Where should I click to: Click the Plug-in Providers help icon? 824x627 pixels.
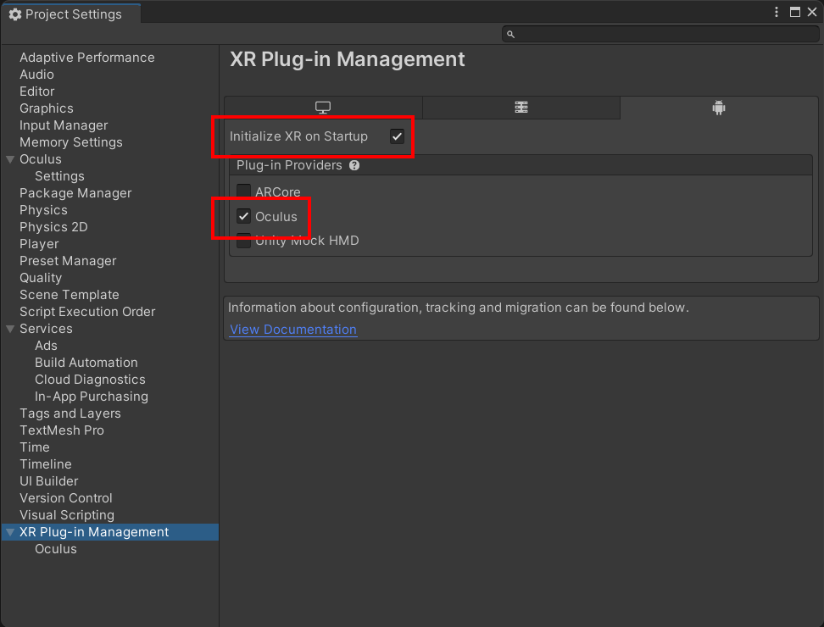[x=354, y=165]
